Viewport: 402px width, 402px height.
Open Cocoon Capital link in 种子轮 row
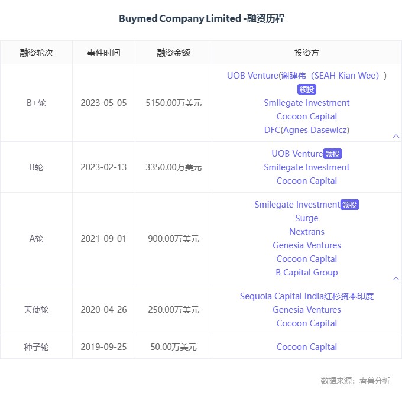pyautogui.click(x=306, y=347)
